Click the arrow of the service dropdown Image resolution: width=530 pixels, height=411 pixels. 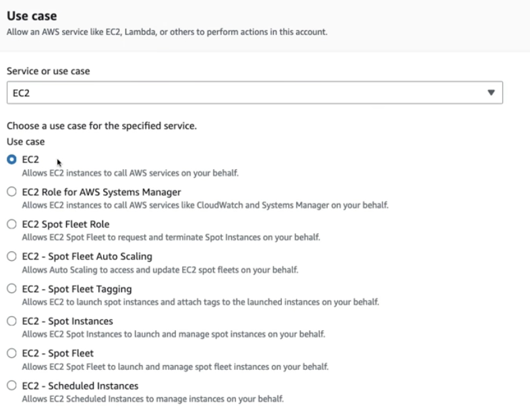tap(491, 93)
